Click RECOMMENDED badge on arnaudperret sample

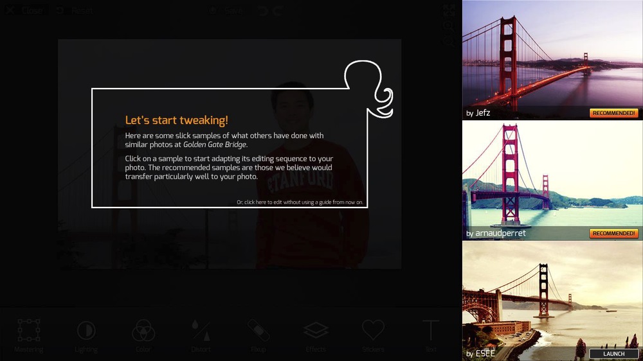613,233
